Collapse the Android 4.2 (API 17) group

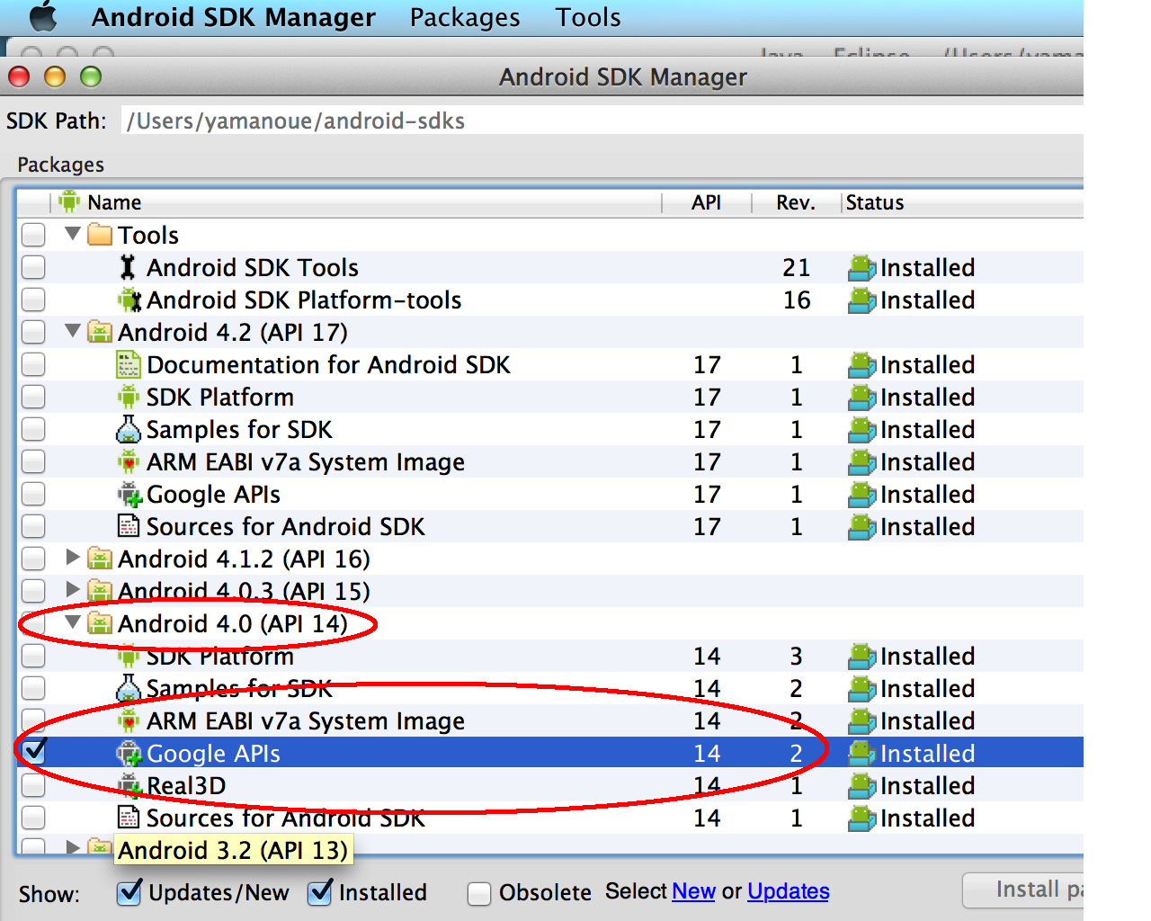click(73, 331)
